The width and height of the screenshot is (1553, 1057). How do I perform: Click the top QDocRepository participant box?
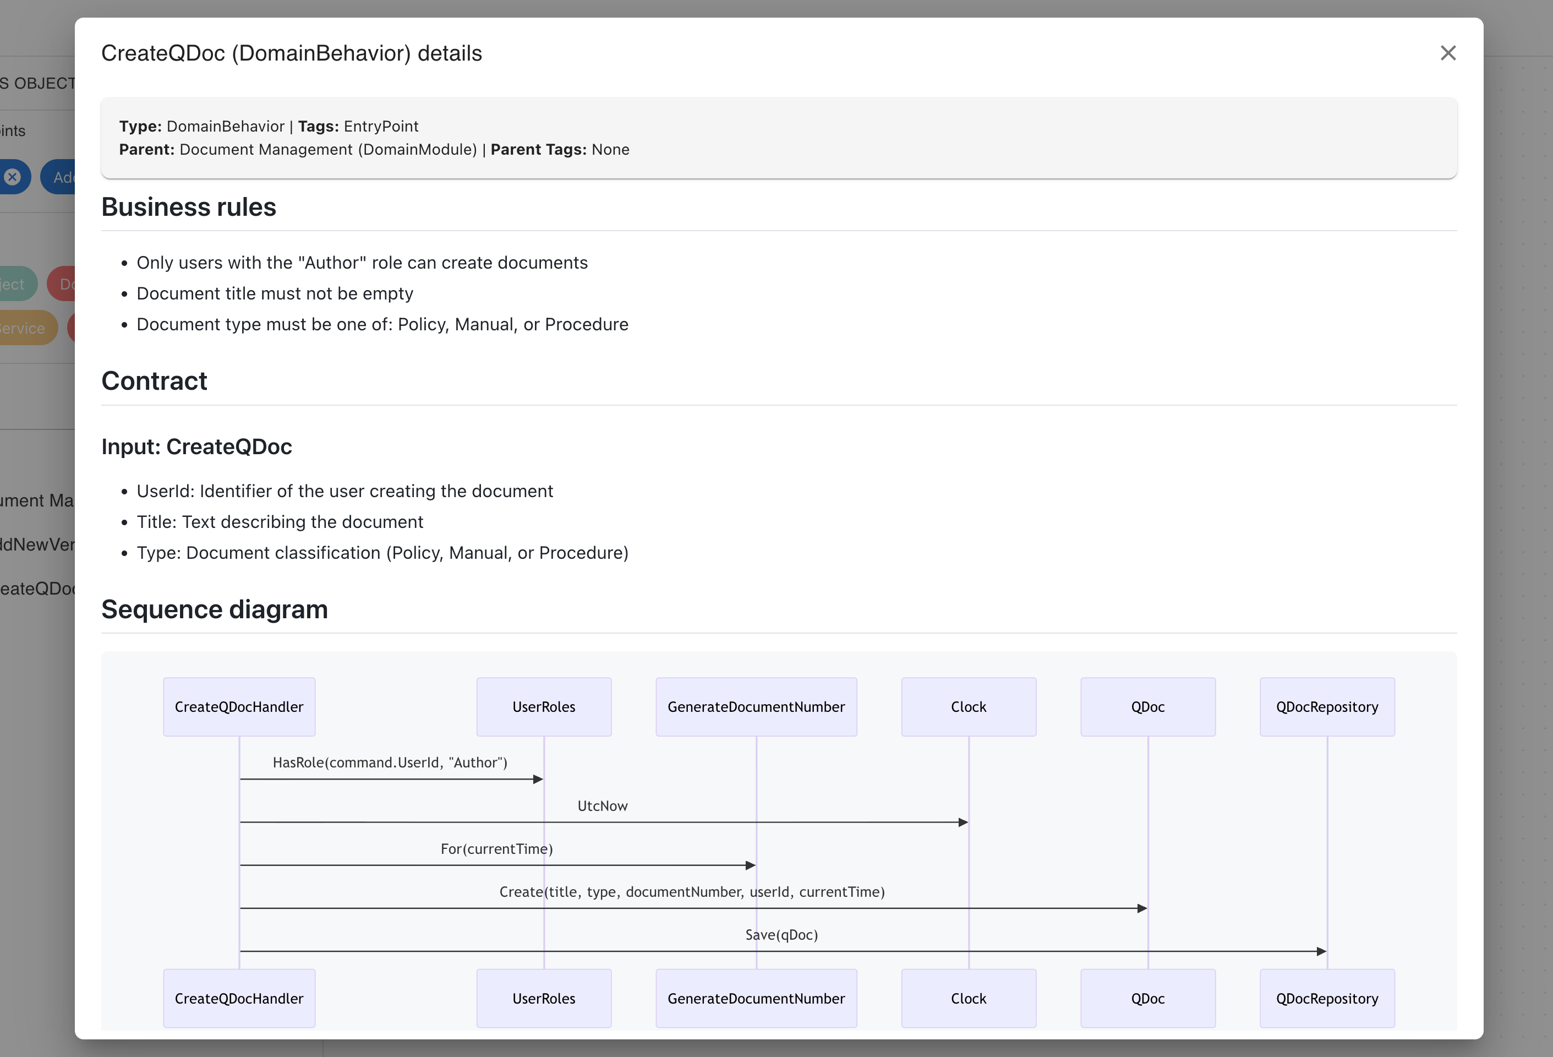(1326, 707)
